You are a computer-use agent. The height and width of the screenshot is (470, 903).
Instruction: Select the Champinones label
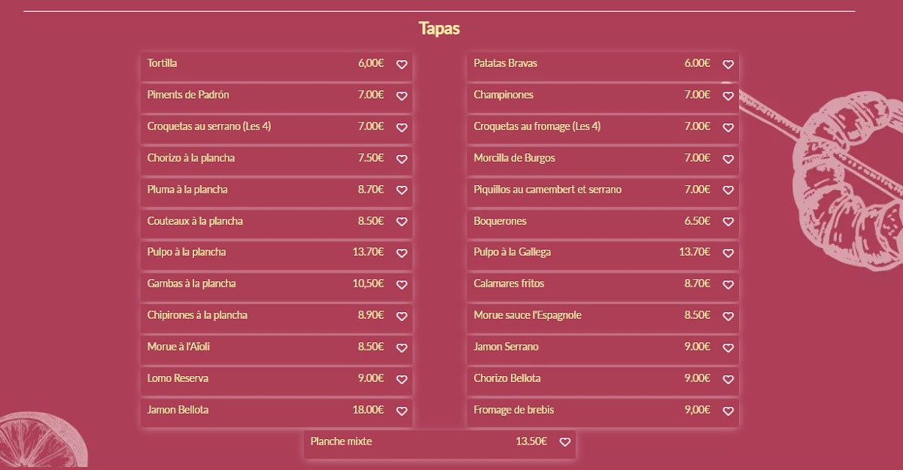(x=503, y=95)
